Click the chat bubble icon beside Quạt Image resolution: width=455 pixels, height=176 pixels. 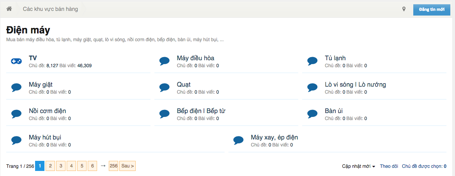pos(165,87)
